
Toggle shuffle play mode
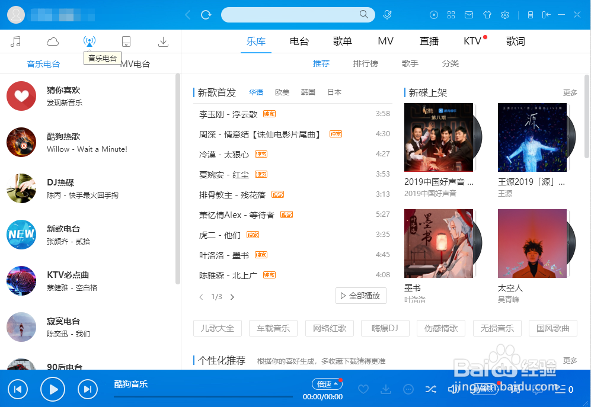431,389
